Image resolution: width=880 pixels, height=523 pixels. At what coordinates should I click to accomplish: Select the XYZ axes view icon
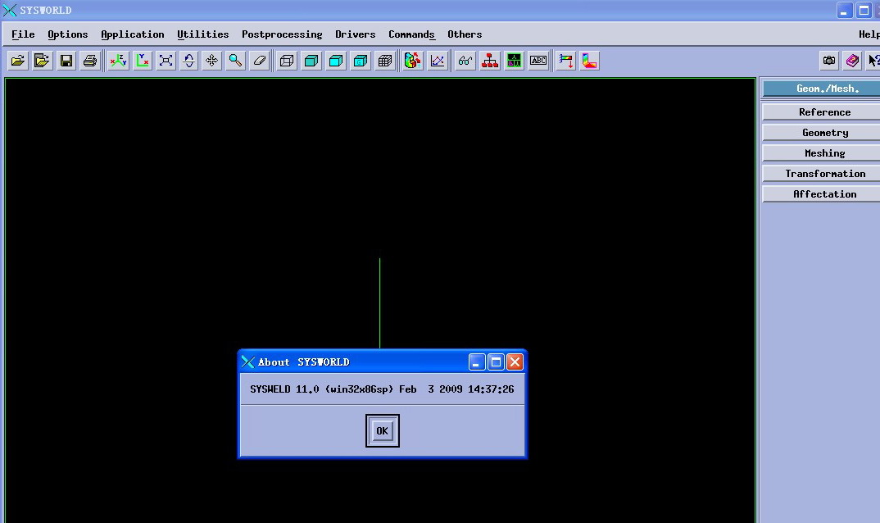pyautogui.click(x=118, y=61)
